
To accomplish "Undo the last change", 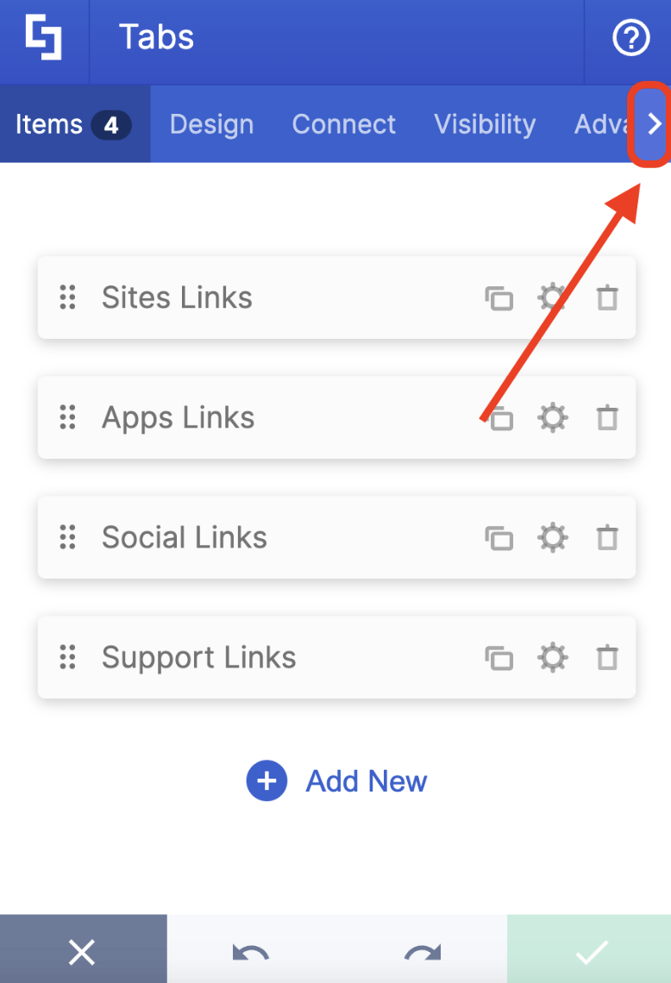I will pyautogui.click(x=251, y=952).
